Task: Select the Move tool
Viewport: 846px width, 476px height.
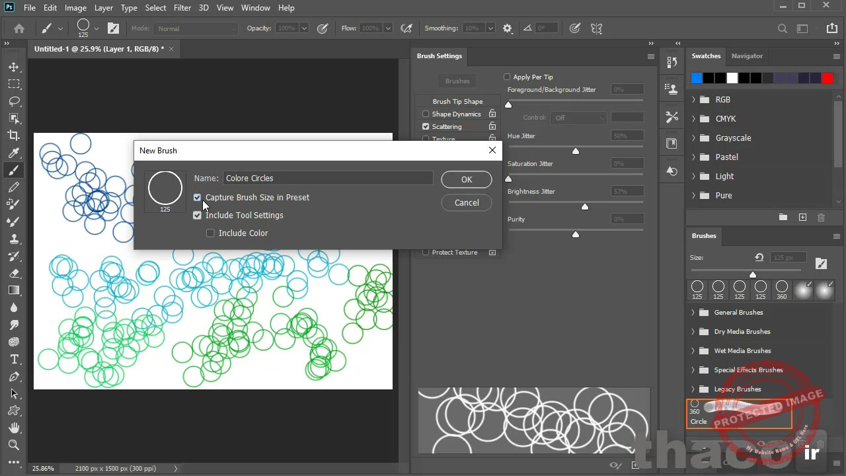Action: [x=14, y=67]
